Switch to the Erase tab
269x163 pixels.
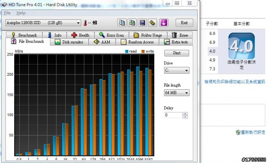[180, 35]
